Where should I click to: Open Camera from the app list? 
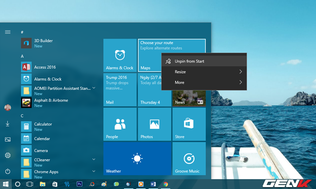pos(58,150)
